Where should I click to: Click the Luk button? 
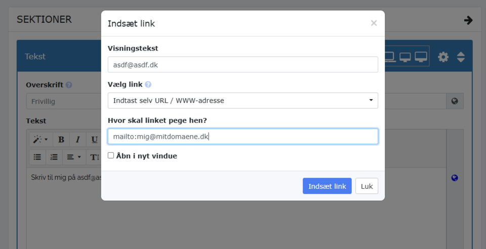[367, 186]
